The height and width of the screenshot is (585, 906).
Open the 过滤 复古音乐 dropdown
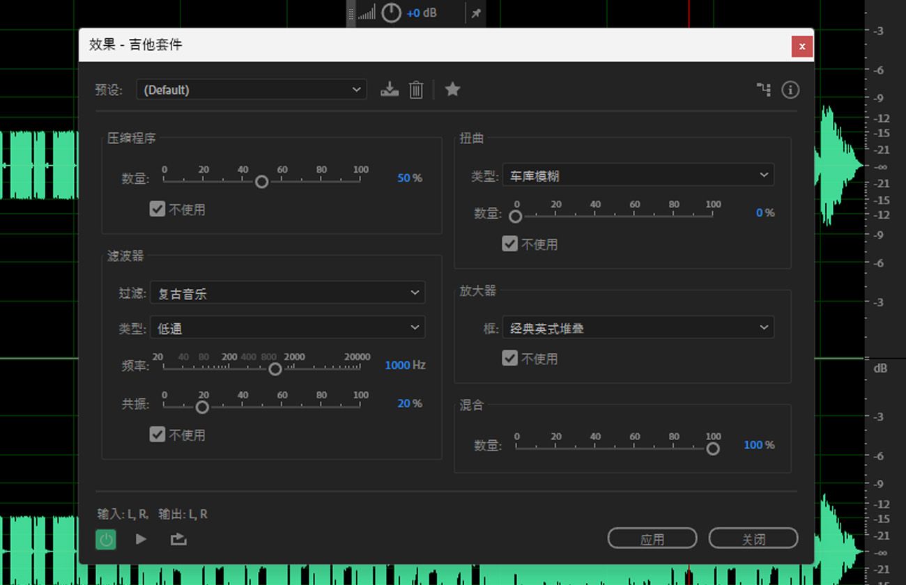[288, 293]
